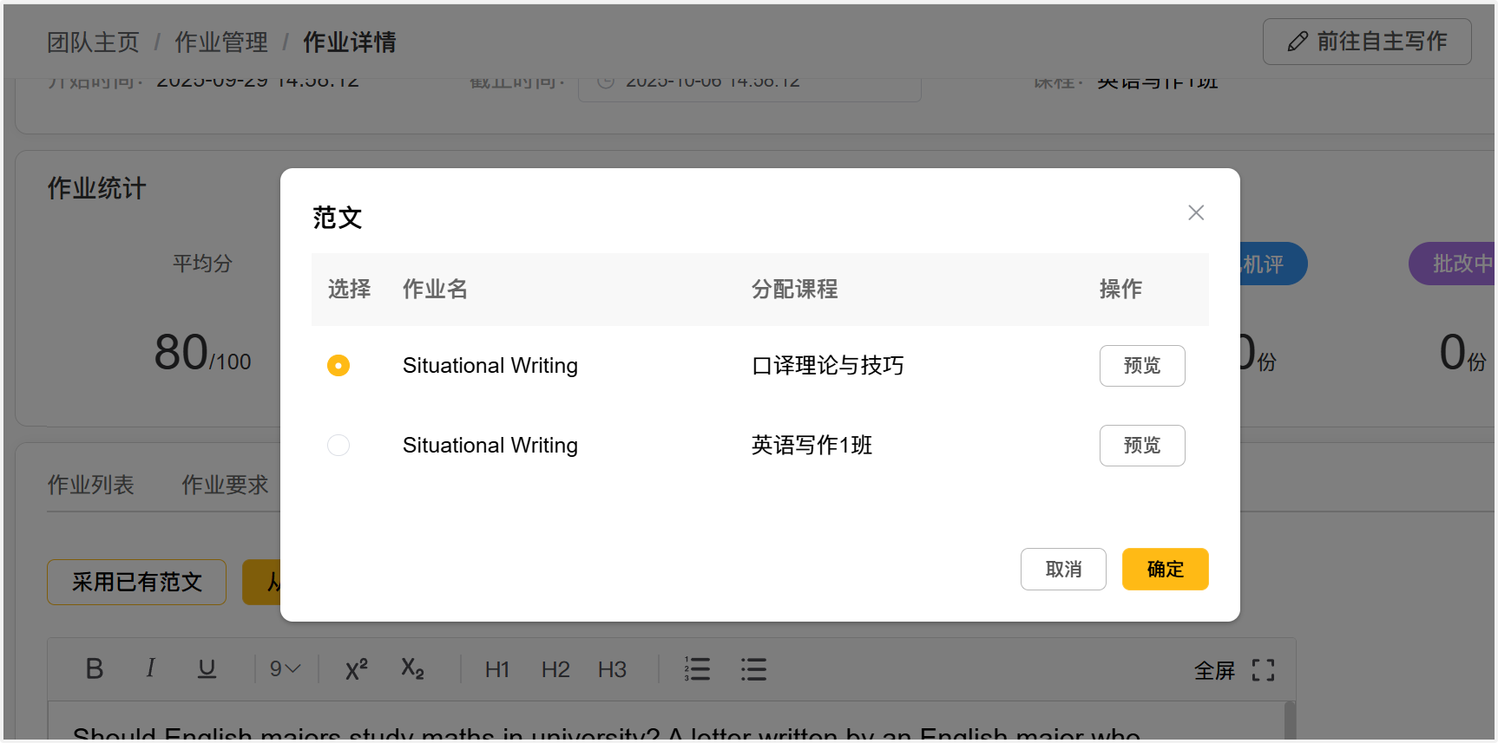Apply H3 heading style
The height and width of the screenshot is (743, 1498).
point(612,669)
